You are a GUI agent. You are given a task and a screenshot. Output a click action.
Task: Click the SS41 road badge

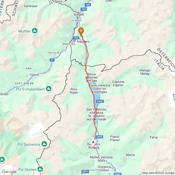click(85, 171)
